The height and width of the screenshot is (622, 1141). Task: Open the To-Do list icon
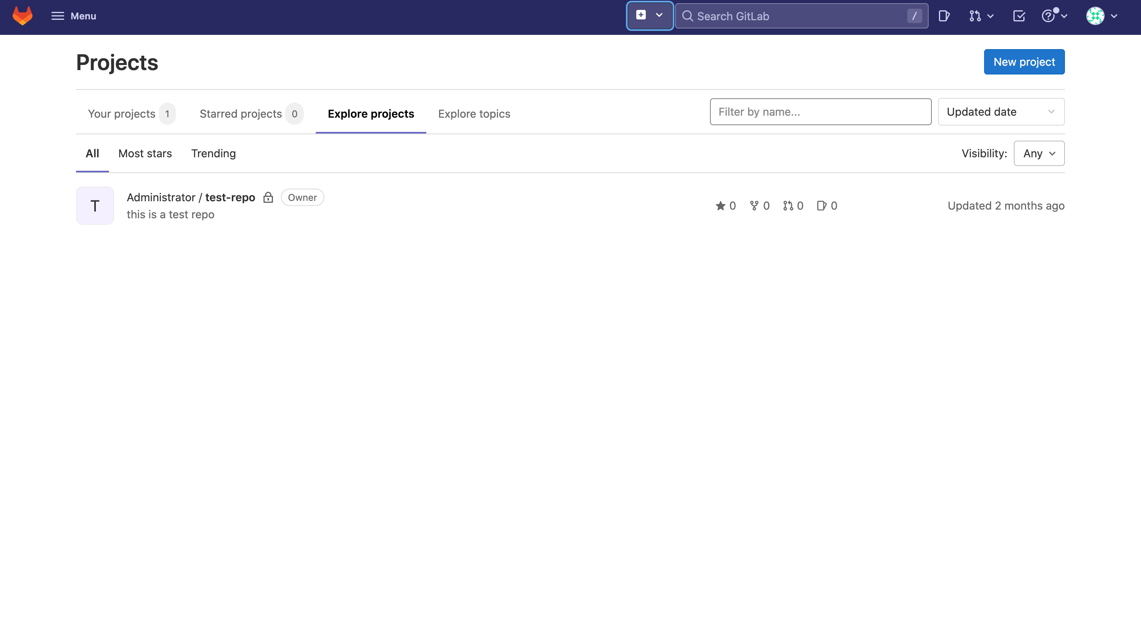click(1019, 16)
